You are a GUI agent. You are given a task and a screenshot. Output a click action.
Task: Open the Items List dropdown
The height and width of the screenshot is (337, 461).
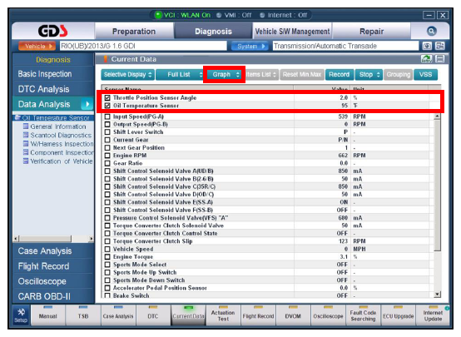(x=261, y=74)
